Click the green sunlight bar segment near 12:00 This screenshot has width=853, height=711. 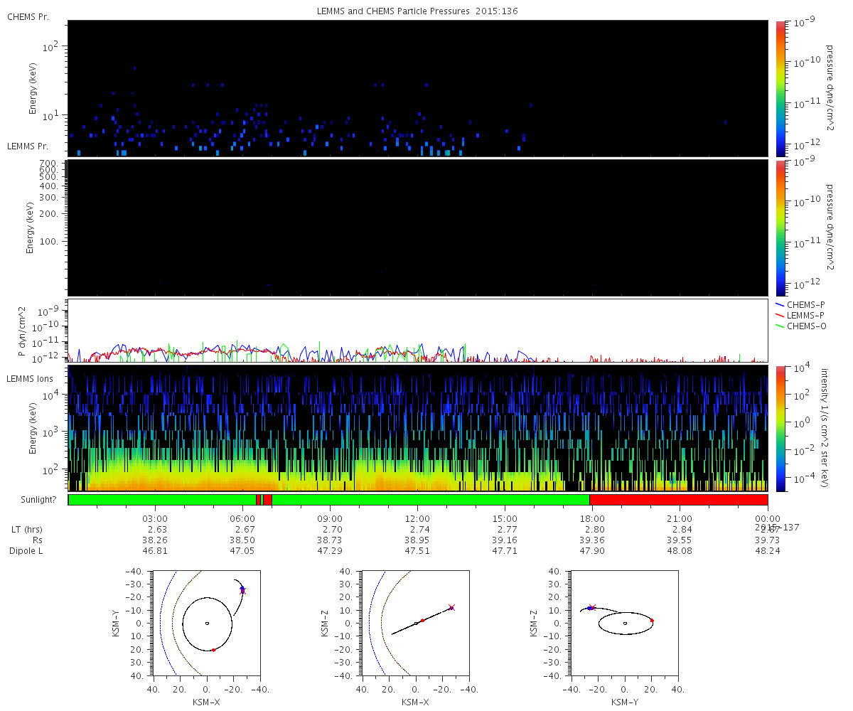tap(417, 500)
